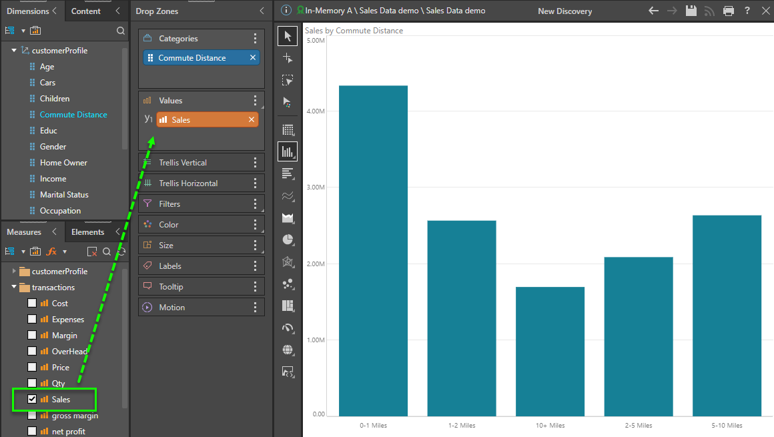Image resolution: width=774 pixels, height=437 pixels.
Task: Select the pie chart visualization icon
Action: click(x=288, y=240)
